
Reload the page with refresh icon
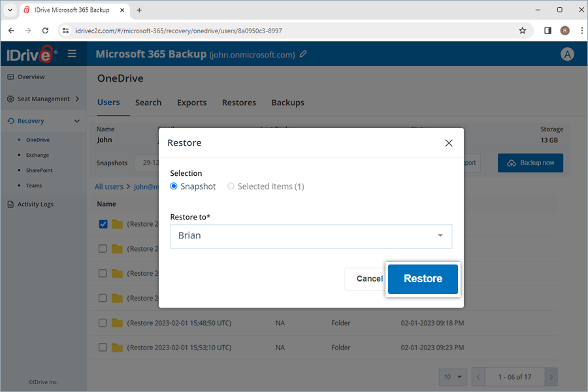[45, 31]
